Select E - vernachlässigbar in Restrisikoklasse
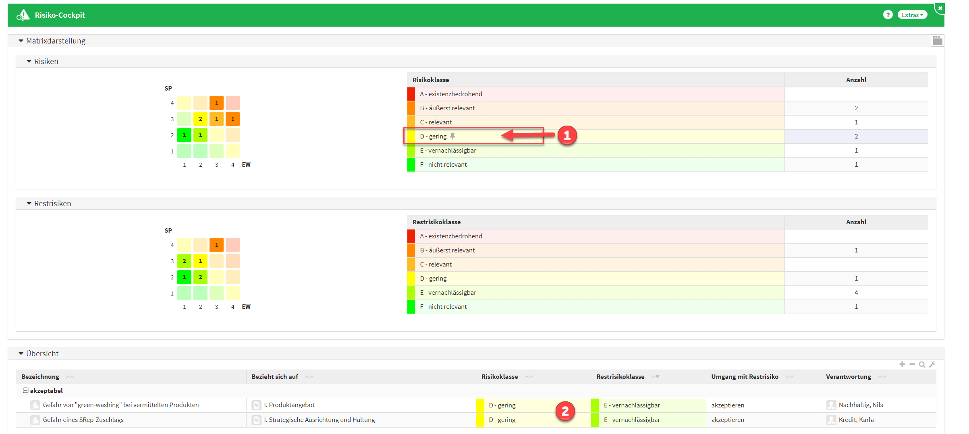969x434 pixels. pyautogui.click(x=448, y=292)
